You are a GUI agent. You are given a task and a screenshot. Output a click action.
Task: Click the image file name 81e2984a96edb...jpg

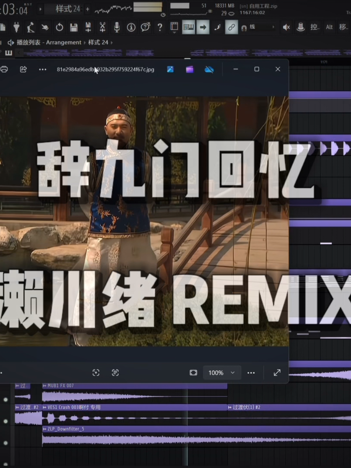click(x=106, y=69)
